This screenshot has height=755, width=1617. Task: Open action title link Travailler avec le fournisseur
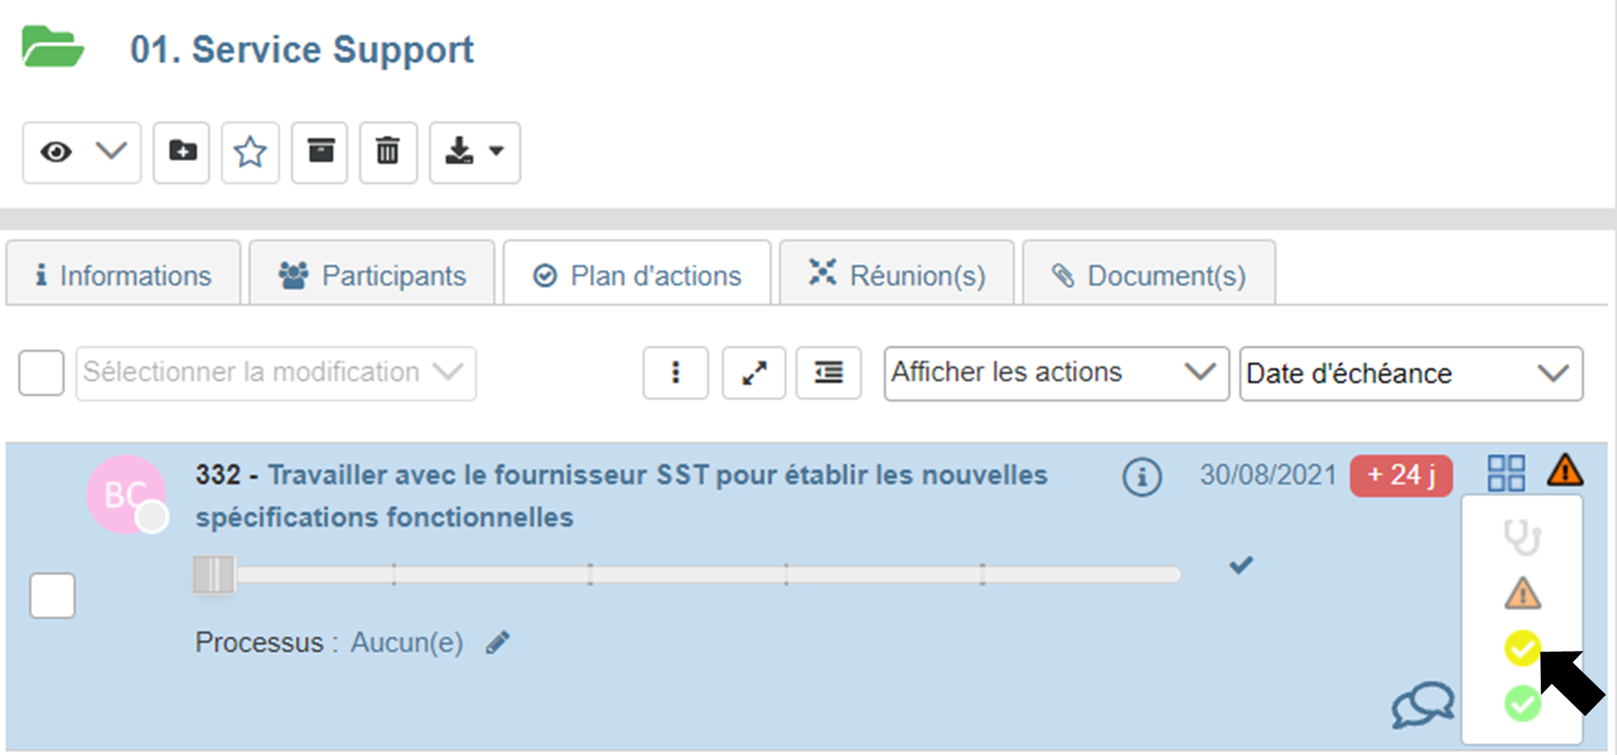pos(658,475)
